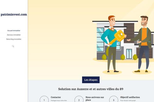Click the Pour réussir votre projet text
The image size is (154, 102).
click(128, 100)
